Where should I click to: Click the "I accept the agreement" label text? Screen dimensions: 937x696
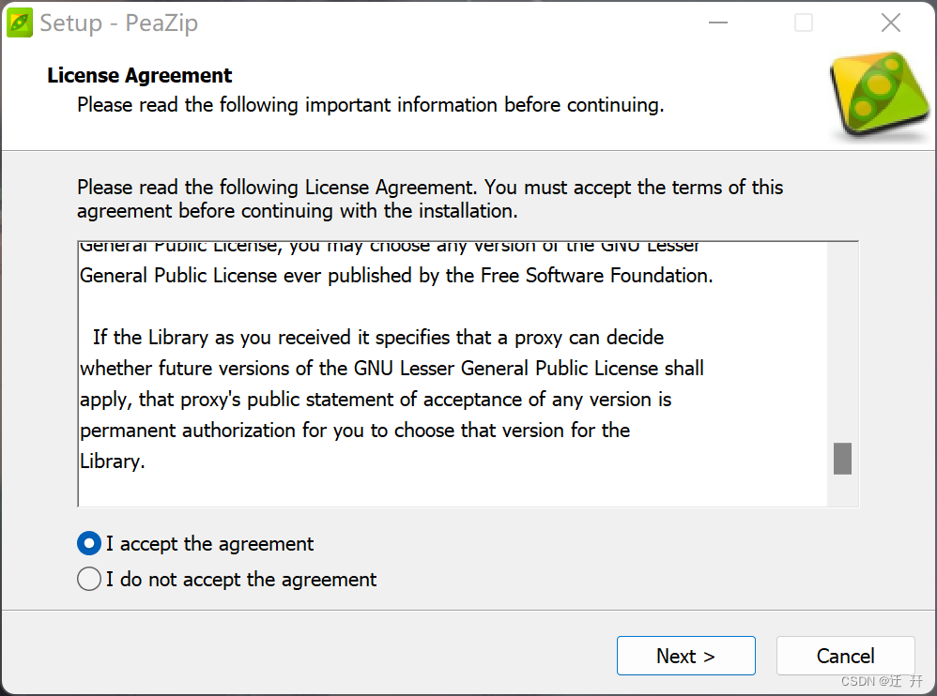(x=209, y=544)
